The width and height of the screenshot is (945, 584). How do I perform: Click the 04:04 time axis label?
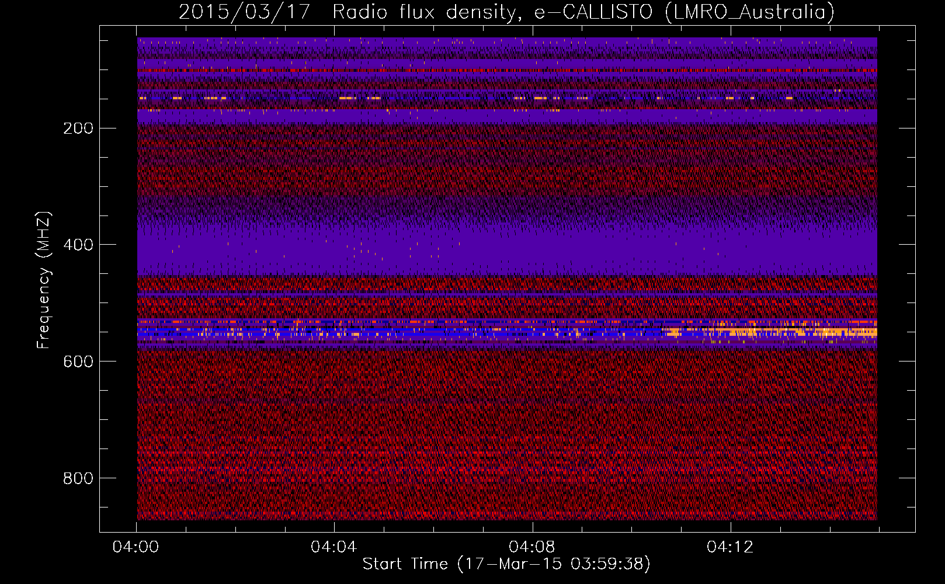pos(333,547)
